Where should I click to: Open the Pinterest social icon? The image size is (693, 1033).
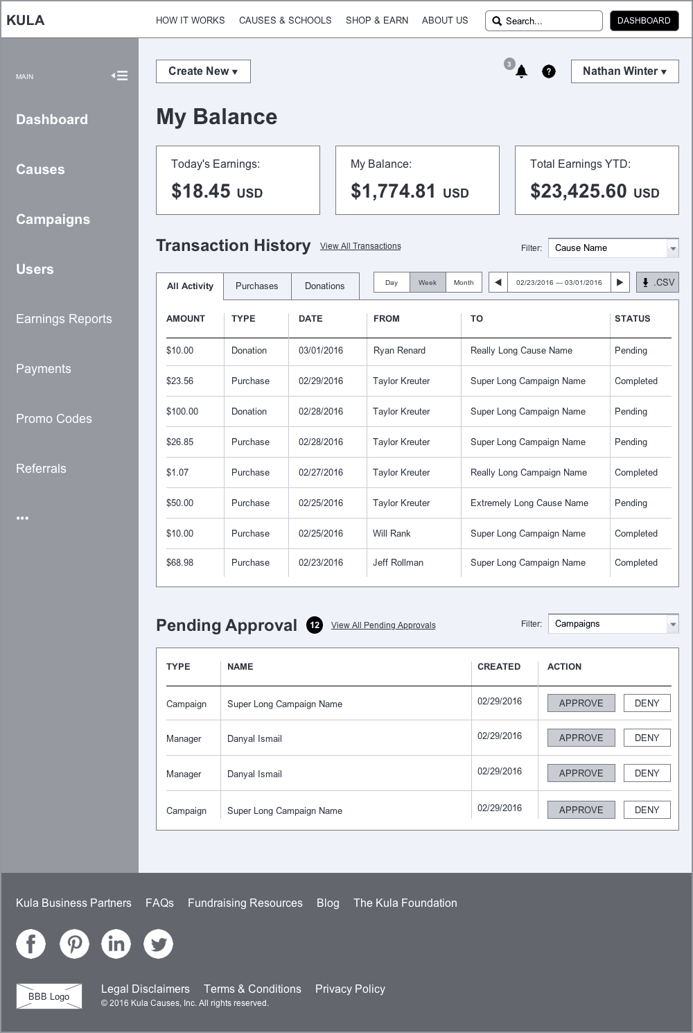click(x=74, y=944)
